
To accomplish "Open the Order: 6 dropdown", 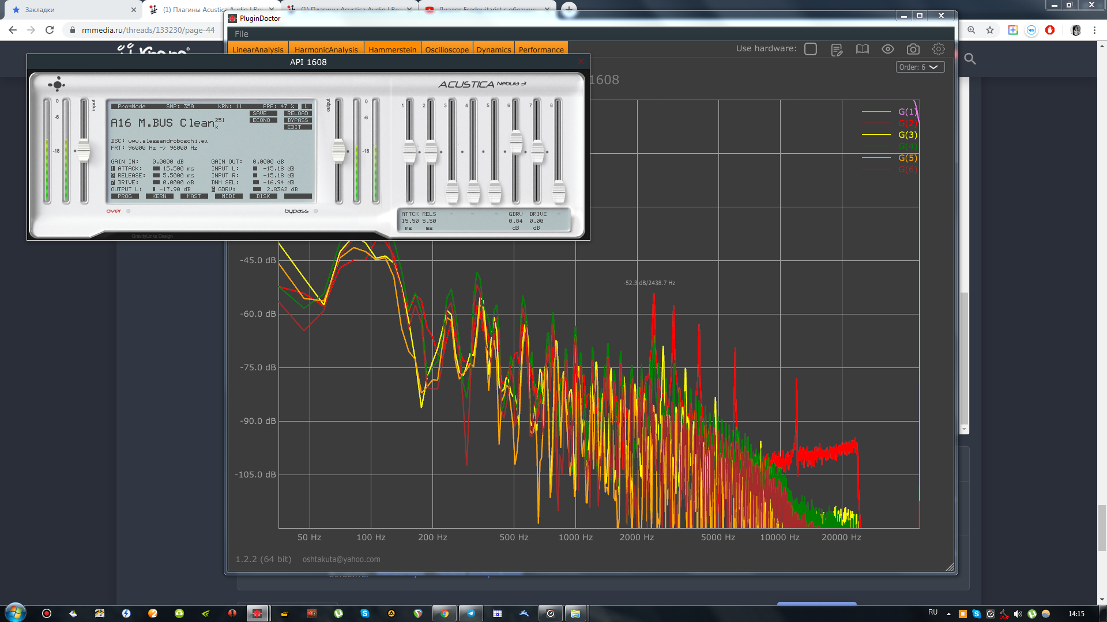I will click(x=920, y=67).
